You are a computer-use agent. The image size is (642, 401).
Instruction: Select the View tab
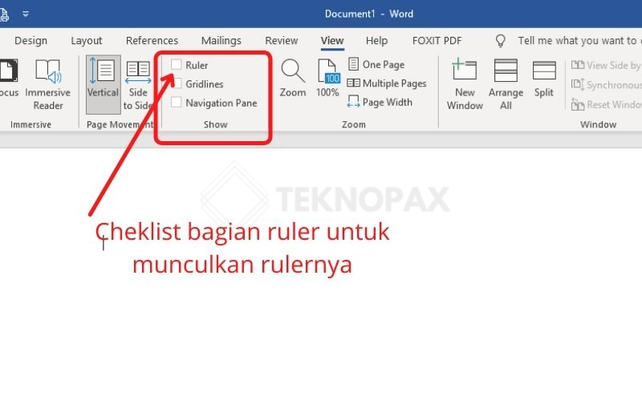[332, 41]
